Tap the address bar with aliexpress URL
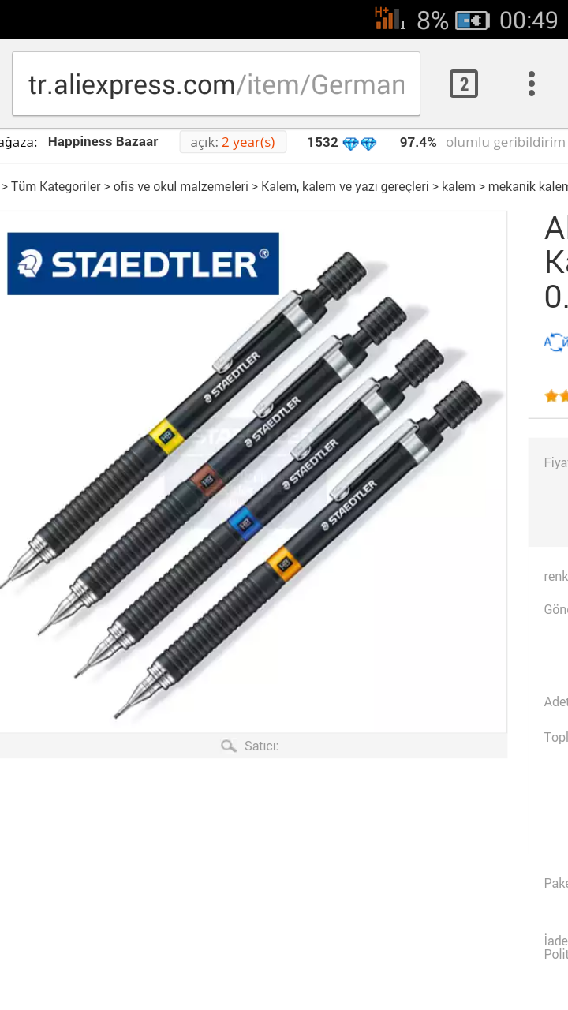The width and height of the screenshot is (568, 1010). click(x=216, y=84)
